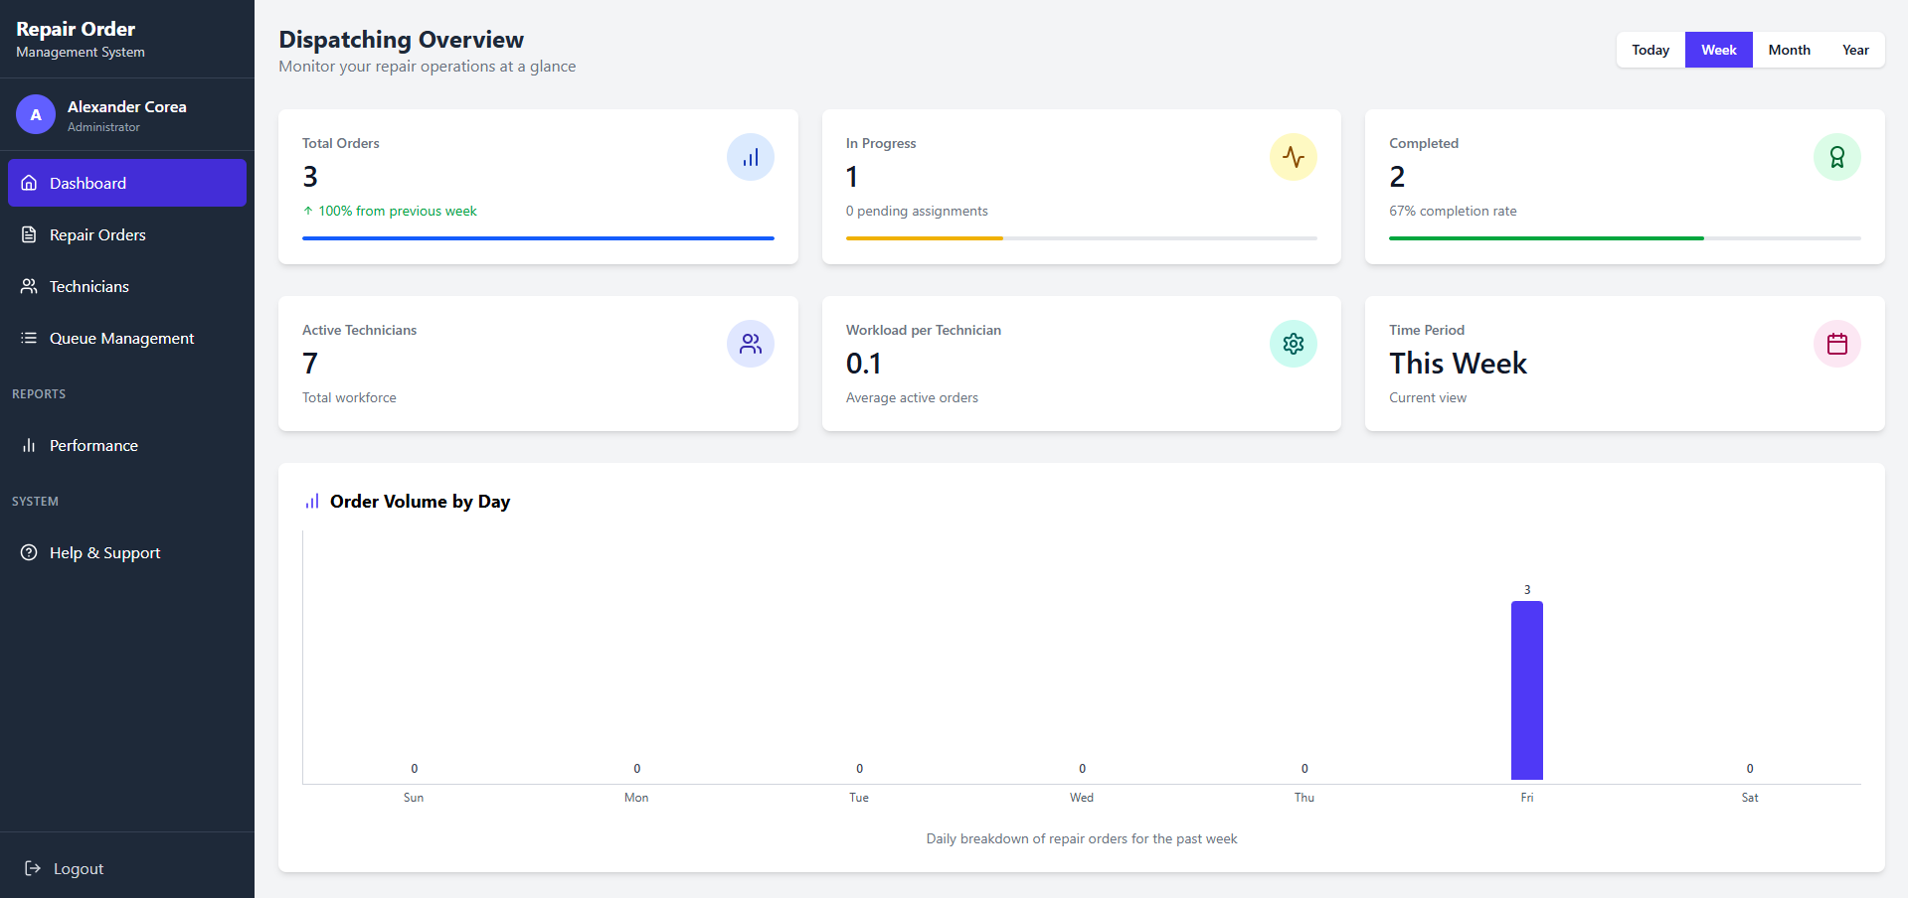
Task: Click the workload value 0.1
Action: (x=864, y=364)
